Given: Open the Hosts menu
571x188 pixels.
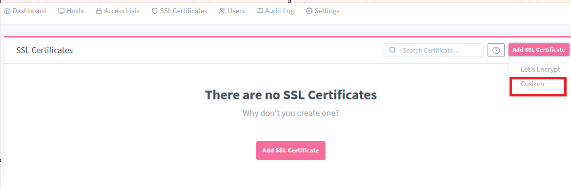Looking at the screenshot, I should coord(71,11).
